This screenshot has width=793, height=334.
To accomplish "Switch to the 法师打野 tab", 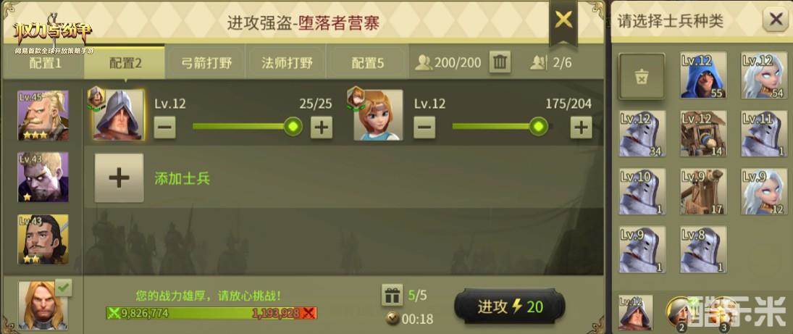I will pos(287,63).
